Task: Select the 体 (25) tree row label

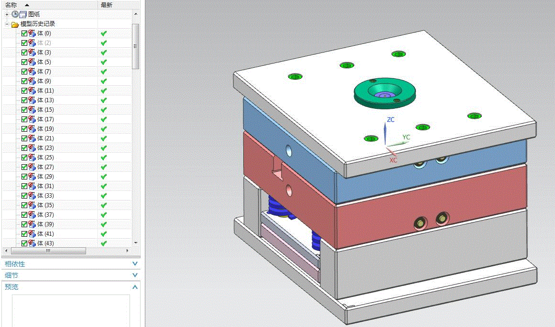Action: pos(46,158)
